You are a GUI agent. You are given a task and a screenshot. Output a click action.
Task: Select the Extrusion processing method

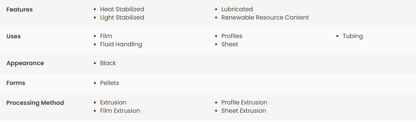tap(113, 102)
